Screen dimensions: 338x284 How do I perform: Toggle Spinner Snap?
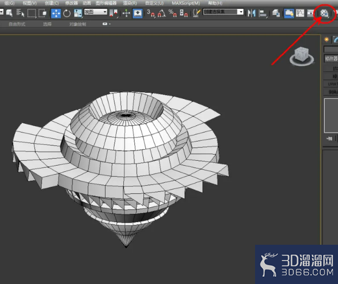[184, 13]
